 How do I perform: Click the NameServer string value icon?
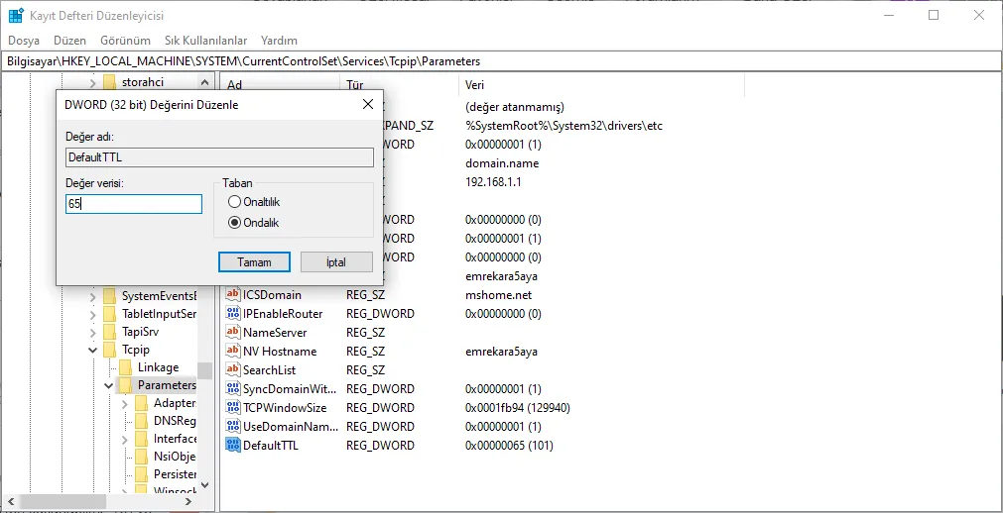tap(233, 332)
